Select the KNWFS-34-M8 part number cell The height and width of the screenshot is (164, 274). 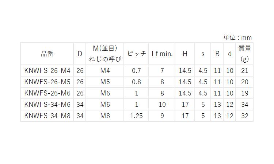coord(47,116)
